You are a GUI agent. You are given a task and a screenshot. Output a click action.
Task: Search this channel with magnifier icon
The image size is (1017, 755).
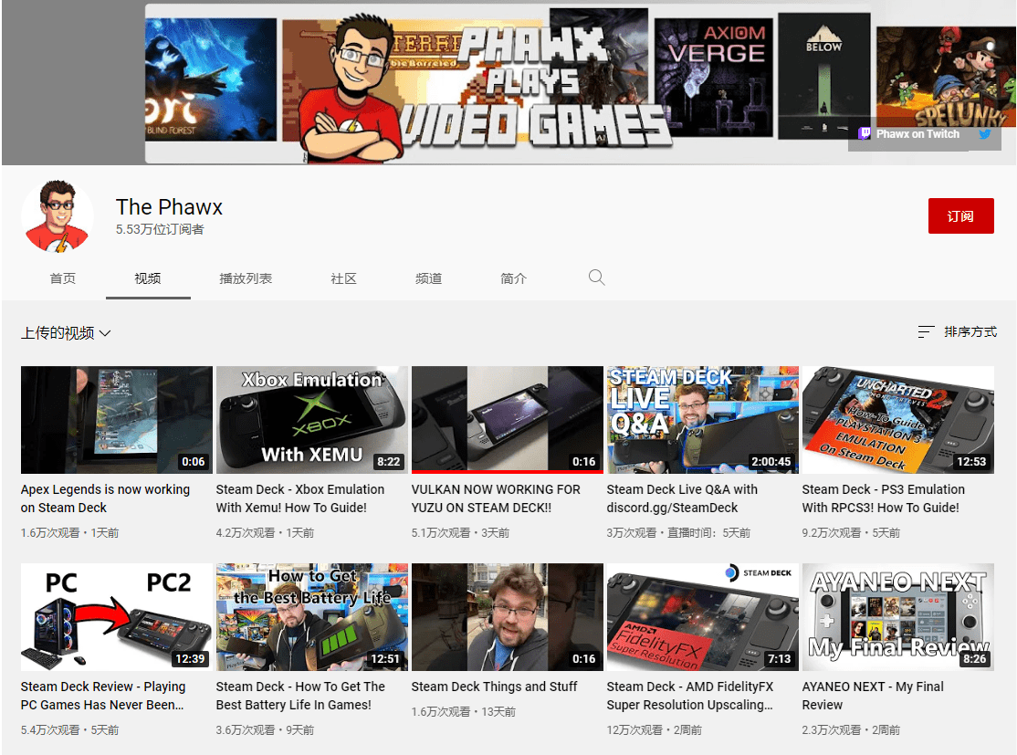(597, 278)
